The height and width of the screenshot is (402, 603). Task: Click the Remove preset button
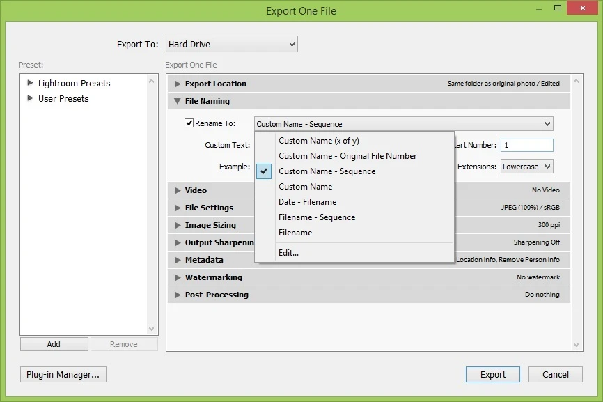click(x=124, y=344)
